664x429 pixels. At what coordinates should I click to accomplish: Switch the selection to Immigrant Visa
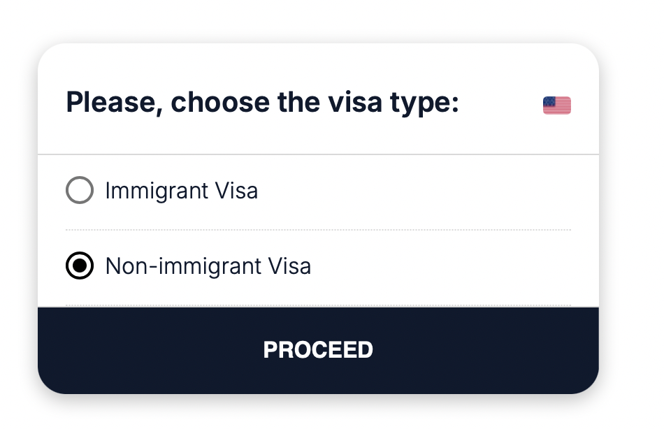(80, 191)
